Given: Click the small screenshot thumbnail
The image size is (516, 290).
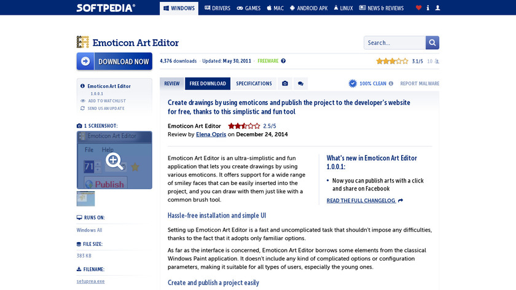Looking at the screenshot, I should click(x=85, y=198).
